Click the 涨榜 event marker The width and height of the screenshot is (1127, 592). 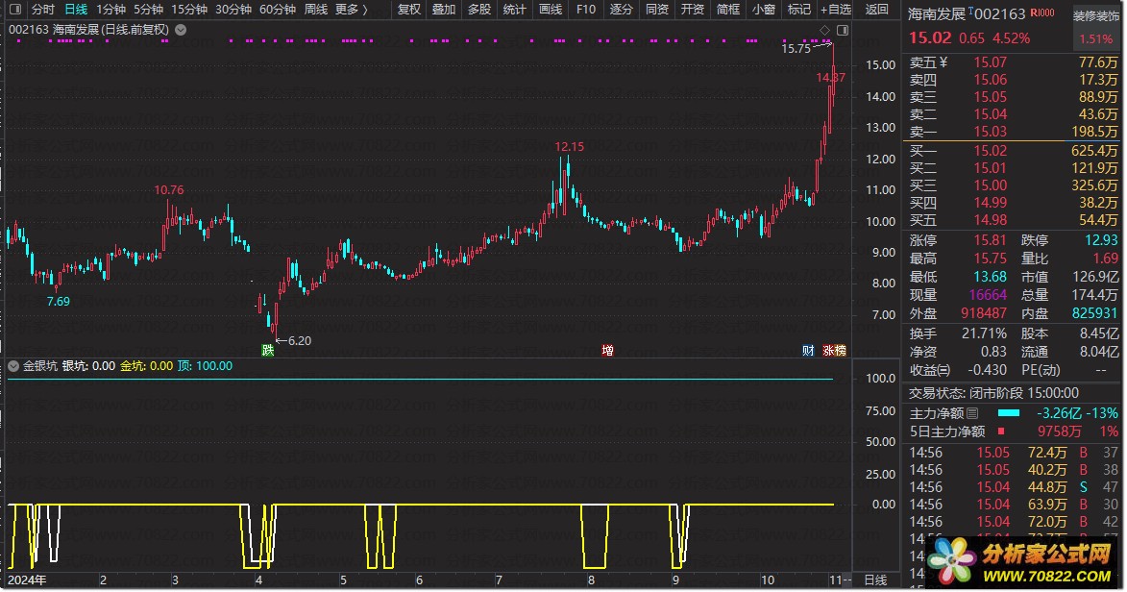coord(835,351)
